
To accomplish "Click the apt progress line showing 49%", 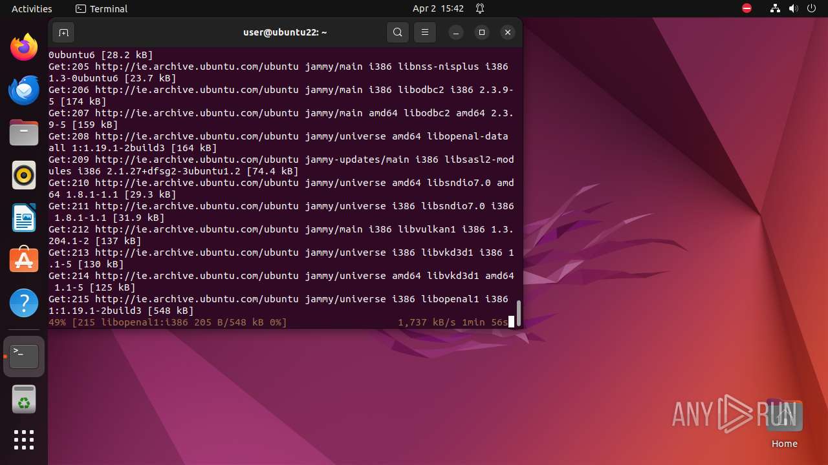I will 278,322.
